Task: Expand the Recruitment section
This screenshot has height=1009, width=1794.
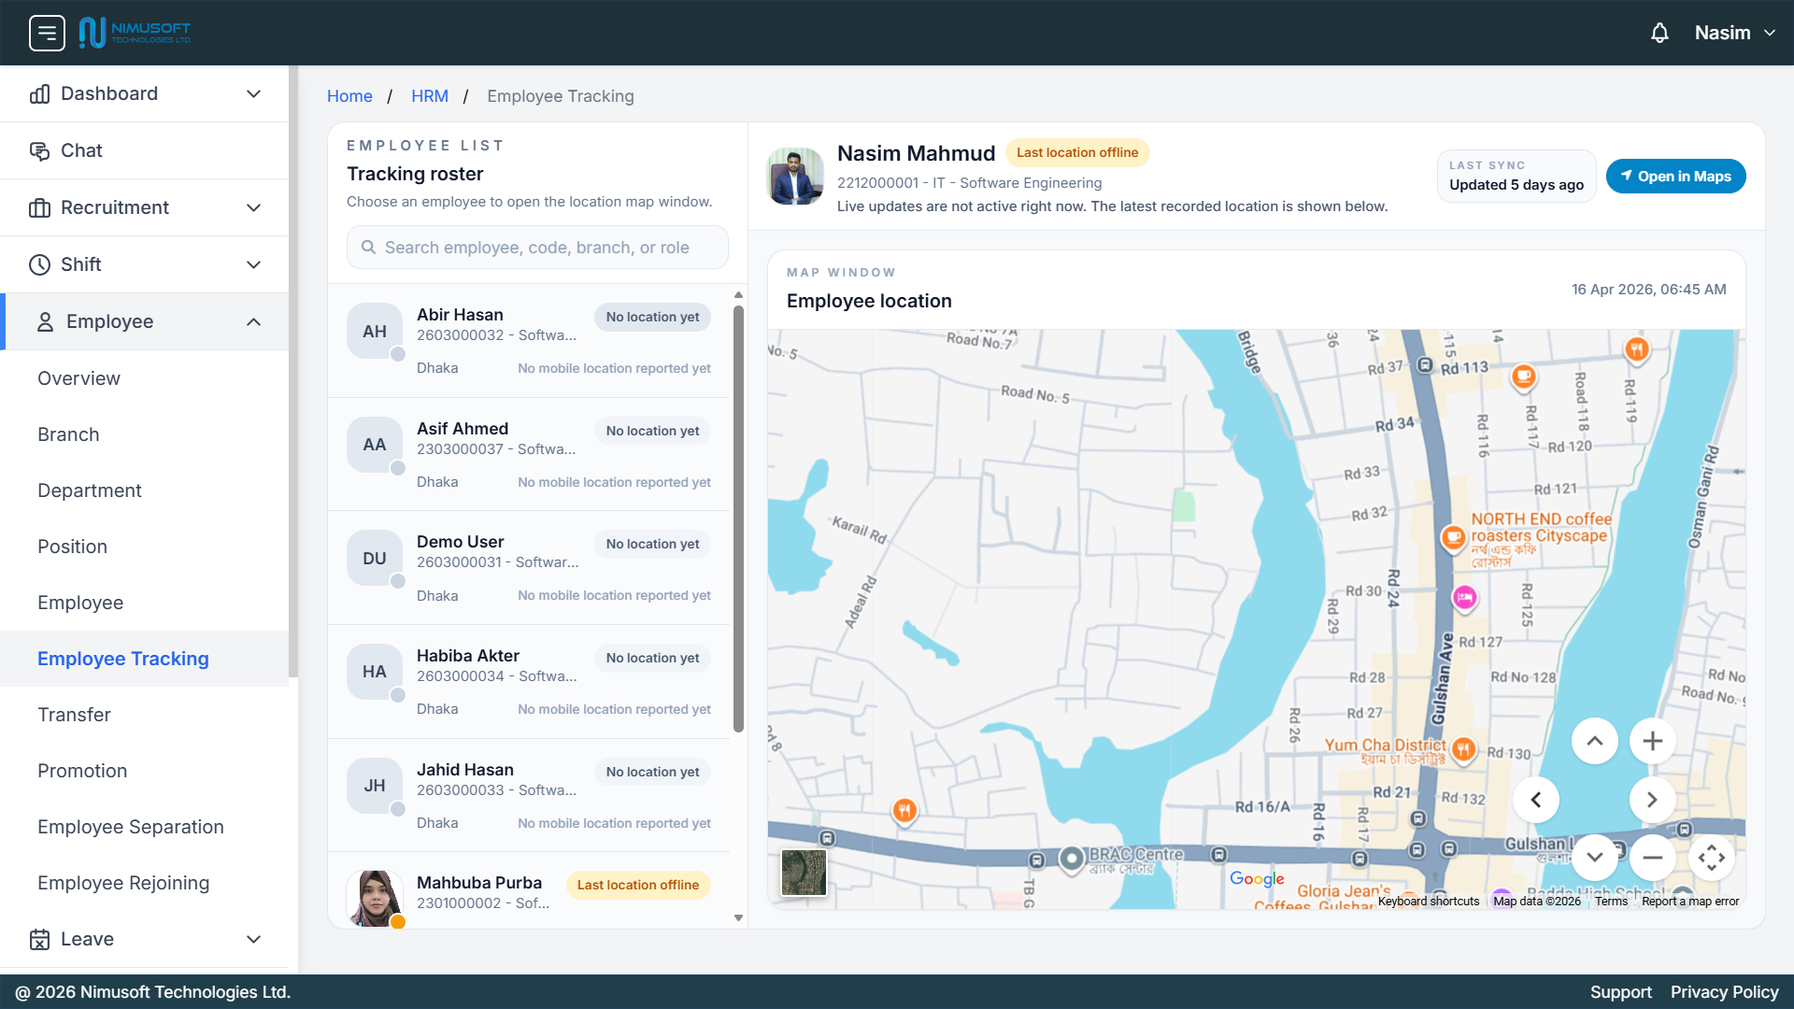Action: (253, 207)
